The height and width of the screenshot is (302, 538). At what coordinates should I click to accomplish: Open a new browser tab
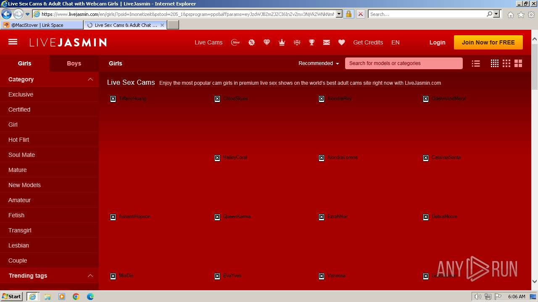coord(173,25)
